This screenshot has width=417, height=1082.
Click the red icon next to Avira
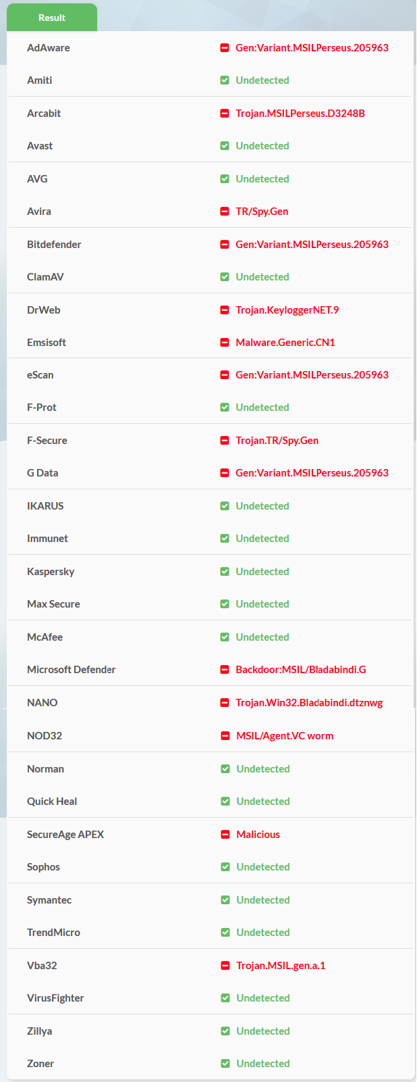pos(225,212)
